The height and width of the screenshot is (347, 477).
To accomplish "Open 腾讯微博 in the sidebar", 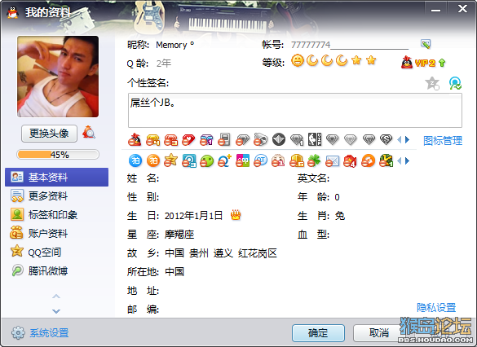I will (56, 270).
